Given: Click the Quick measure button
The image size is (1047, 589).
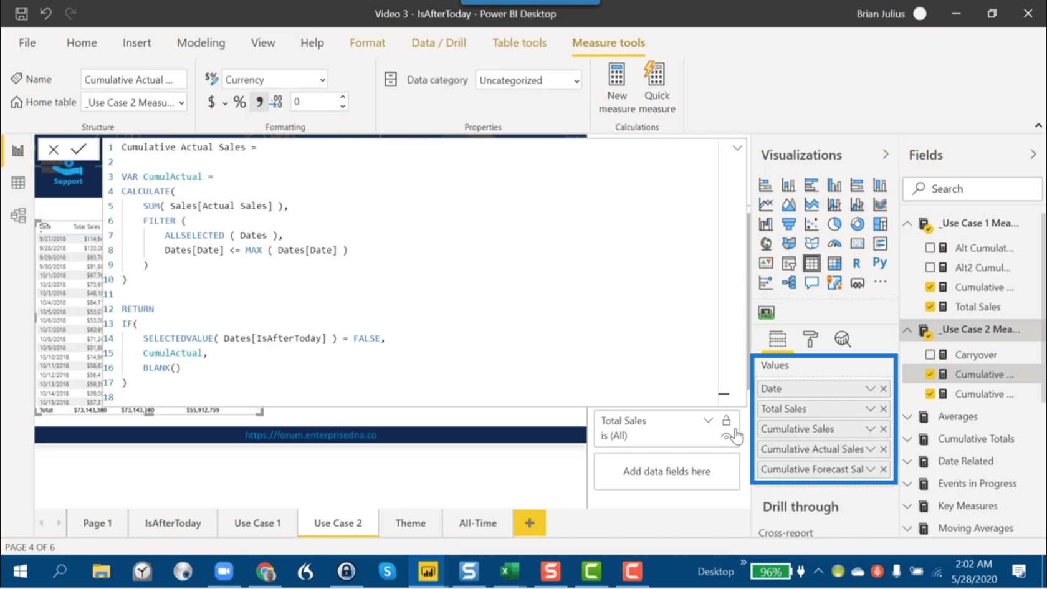Looking at the screenshot, I should 656,88.
